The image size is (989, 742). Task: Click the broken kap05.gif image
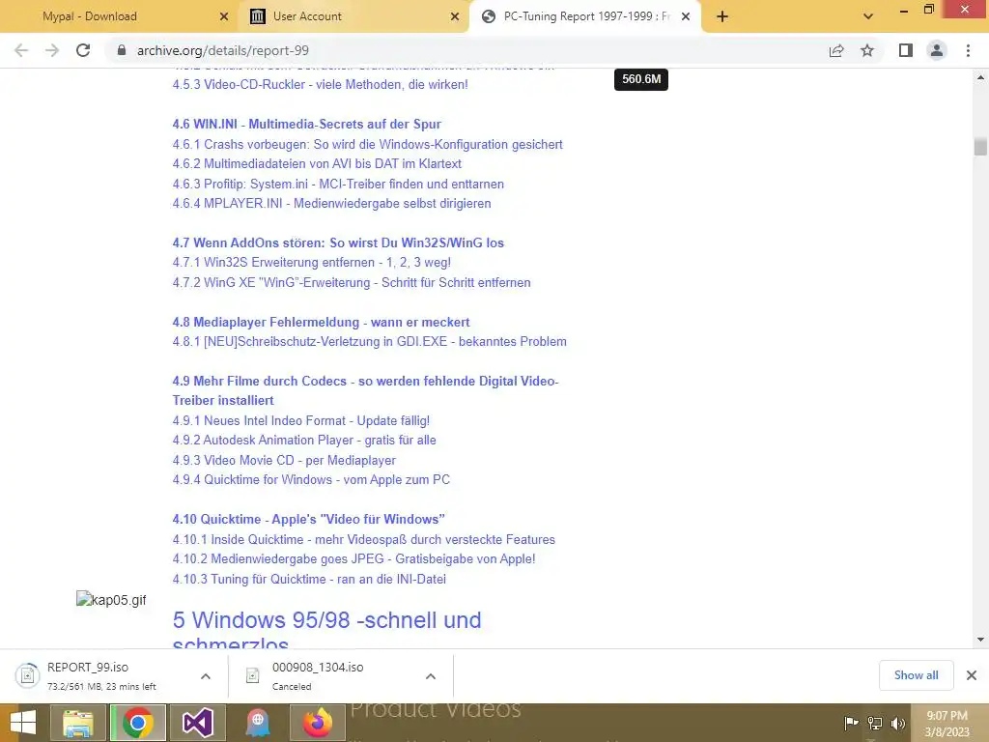tap(111, 599)
